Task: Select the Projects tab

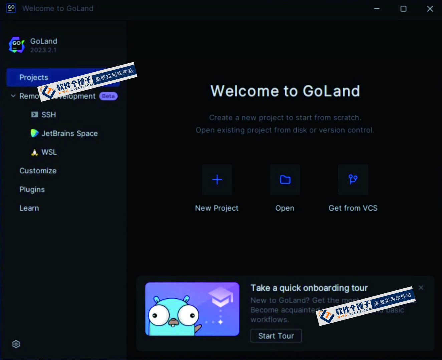Action: tap(63, 77)
